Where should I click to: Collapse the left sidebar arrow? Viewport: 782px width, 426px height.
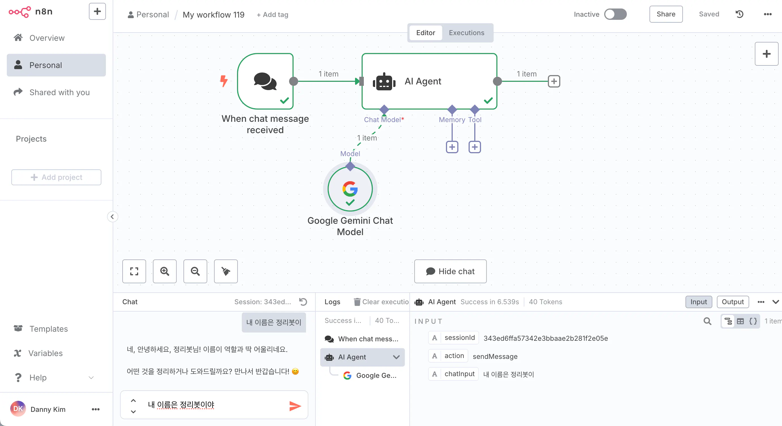click(112, 216)
